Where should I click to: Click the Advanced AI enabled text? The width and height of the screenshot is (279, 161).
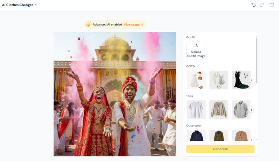tap(107, 24)
